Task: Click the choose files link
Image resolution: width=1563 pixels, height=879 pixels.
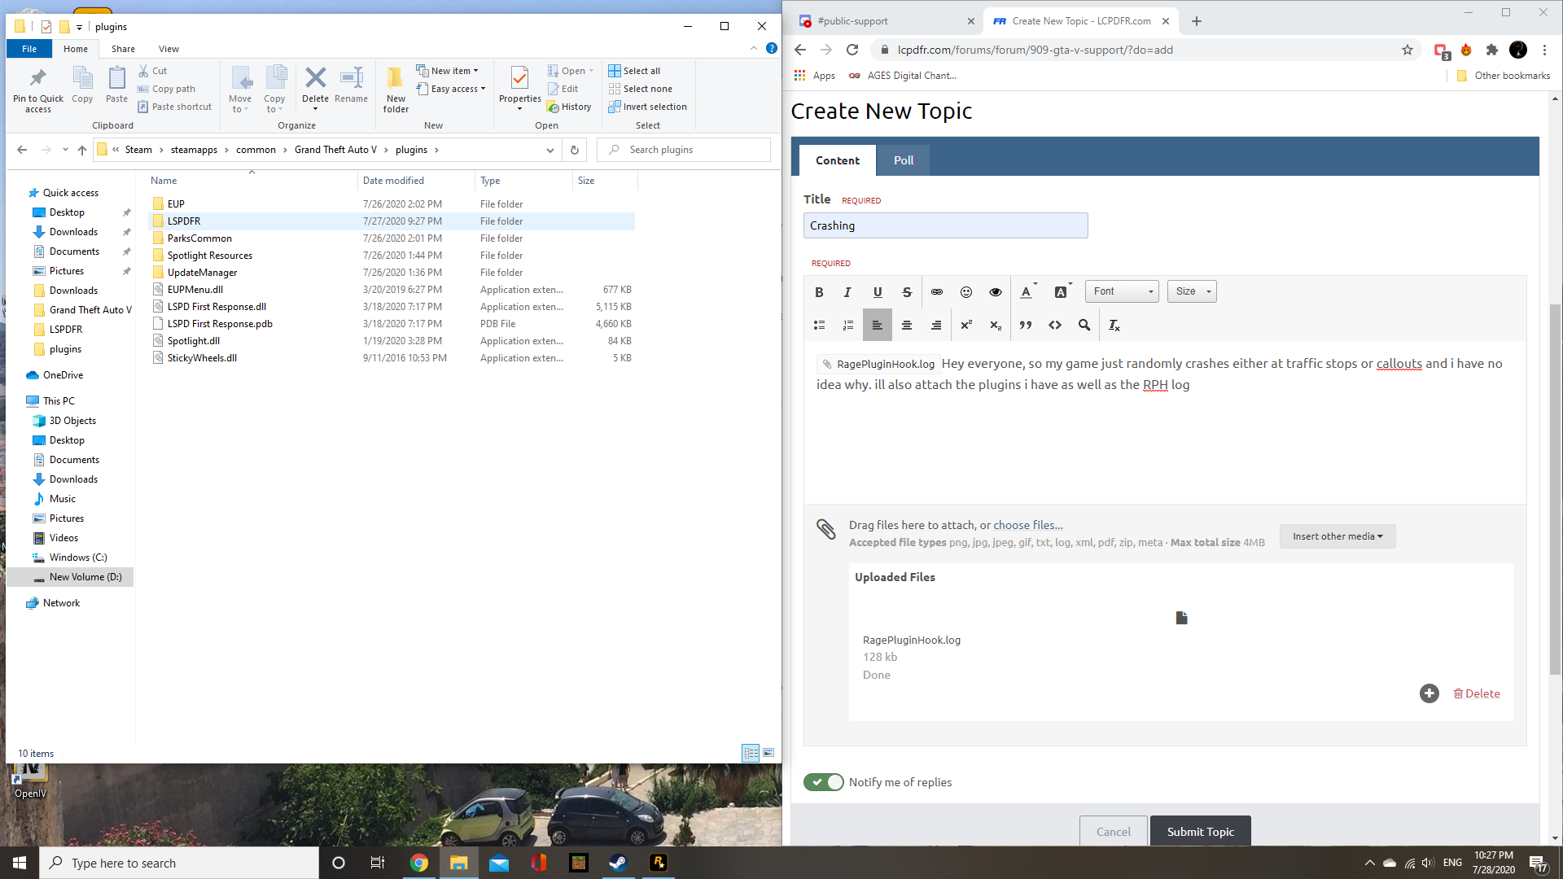Action: coord(1027,525)
